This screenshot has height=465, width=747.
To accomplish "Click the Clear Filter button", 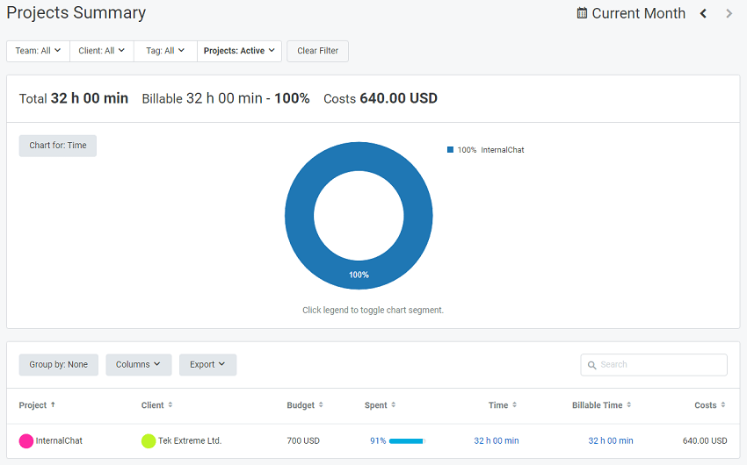I will coord(318,51).
